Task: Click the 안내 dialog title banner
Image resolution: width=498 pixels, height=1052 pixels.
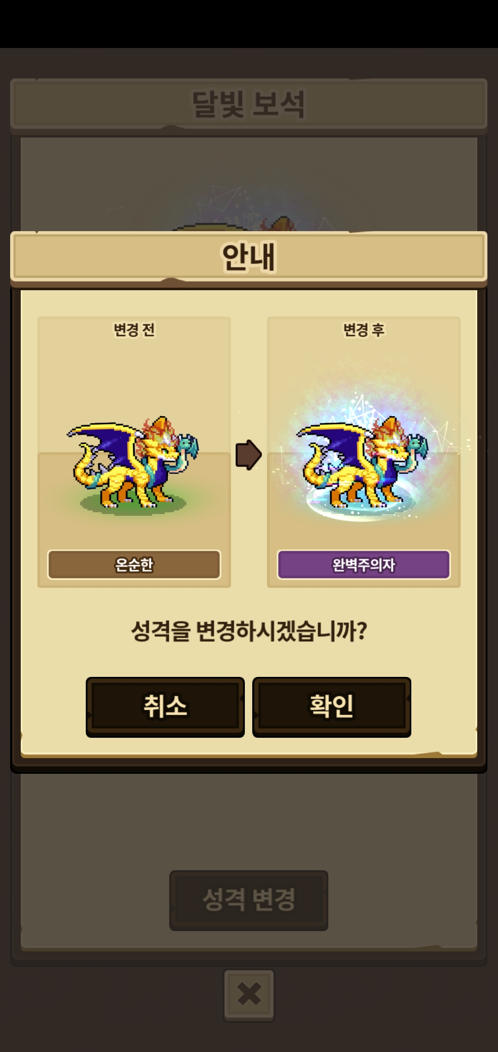Action: (249, 257)
